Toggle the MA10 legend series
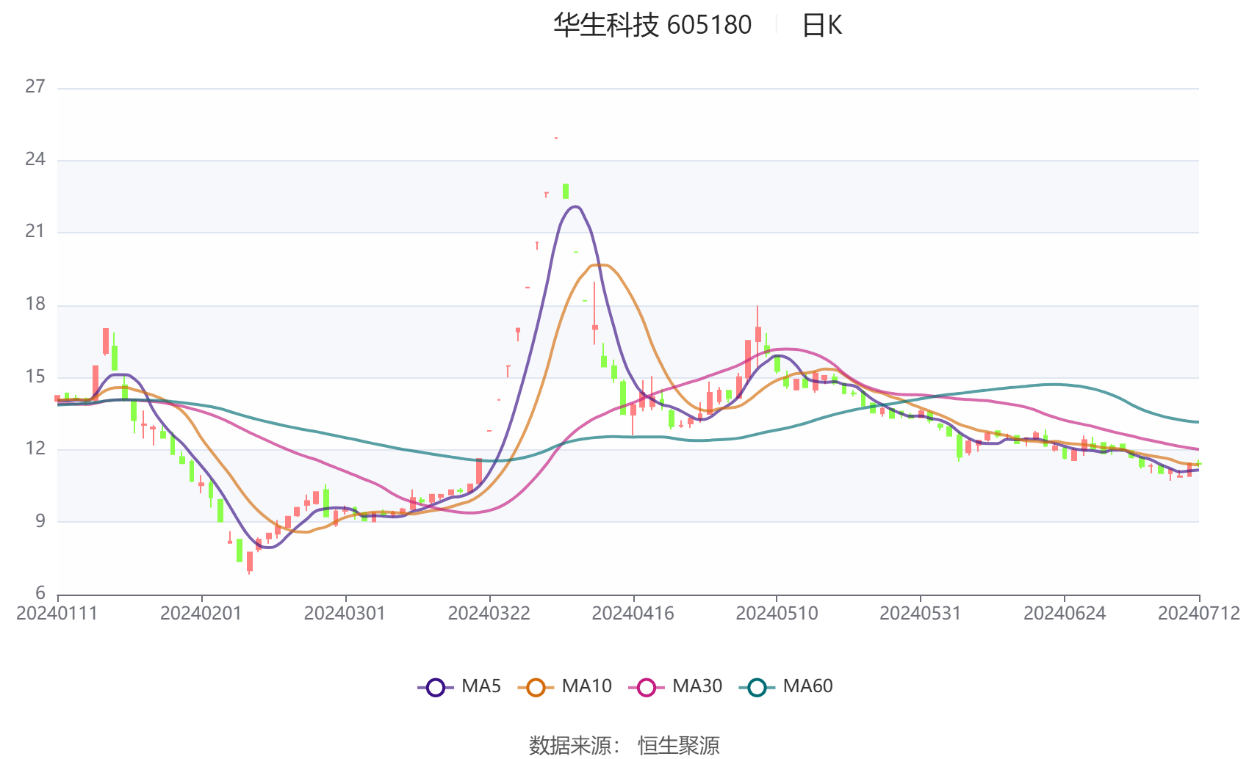1249x759 pixels. [x=564, y=687]
